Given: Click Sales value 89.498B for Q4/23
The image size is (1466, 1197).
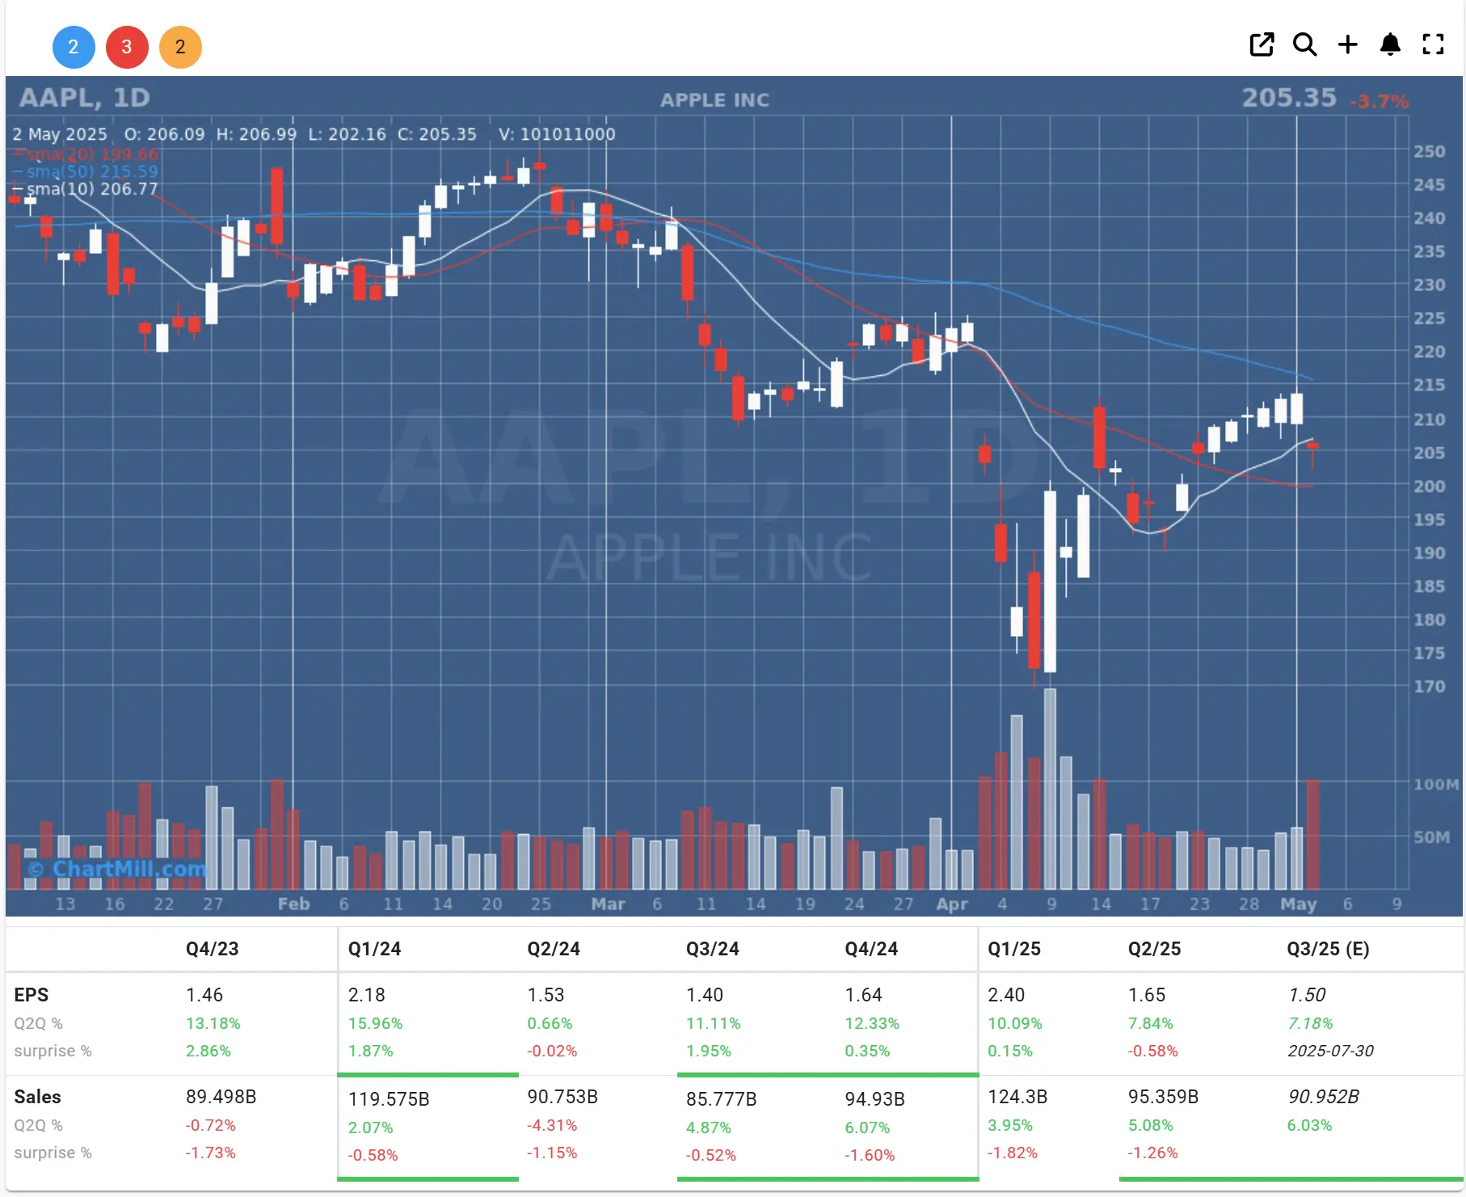Looking at the screenshot, I should click(x=221, y=1097).
